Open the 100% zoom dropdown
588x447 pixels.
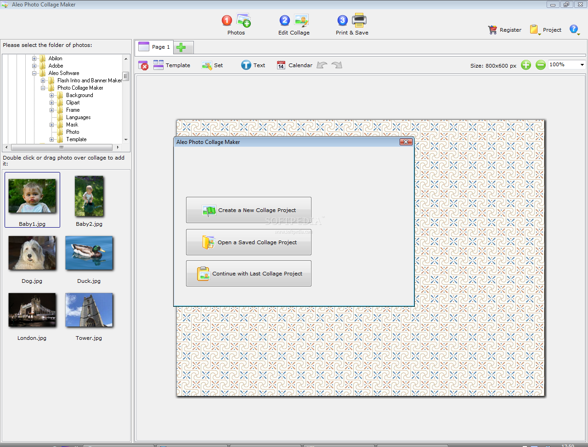pos(582,65)
